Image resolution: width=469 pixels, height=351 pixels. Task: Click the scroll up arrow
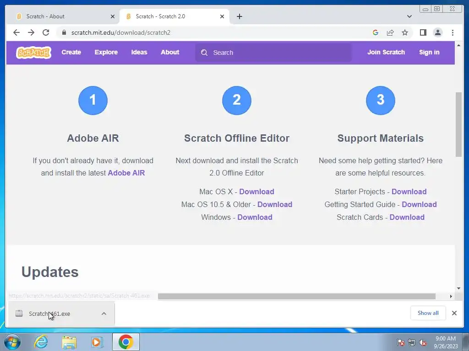tap(458, 45)
